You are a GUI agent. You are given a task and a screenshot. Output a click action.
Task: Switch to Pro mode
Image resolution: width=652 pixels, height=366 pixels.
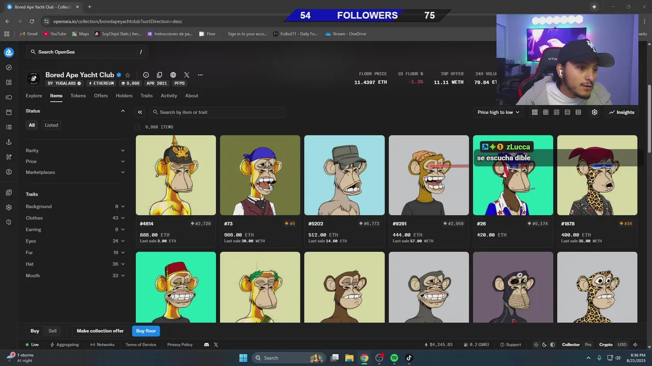coord(588,345)
